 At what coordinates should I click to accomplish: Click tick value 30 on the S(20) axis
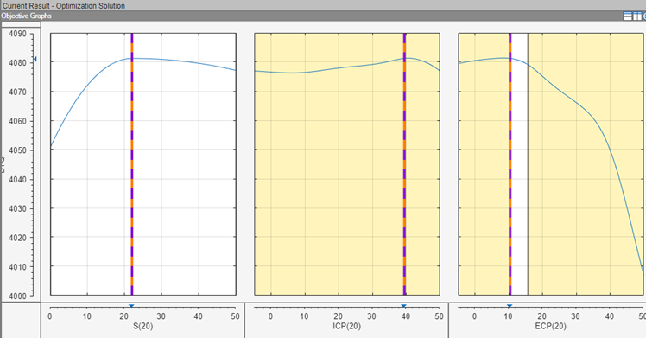(161, 316)
